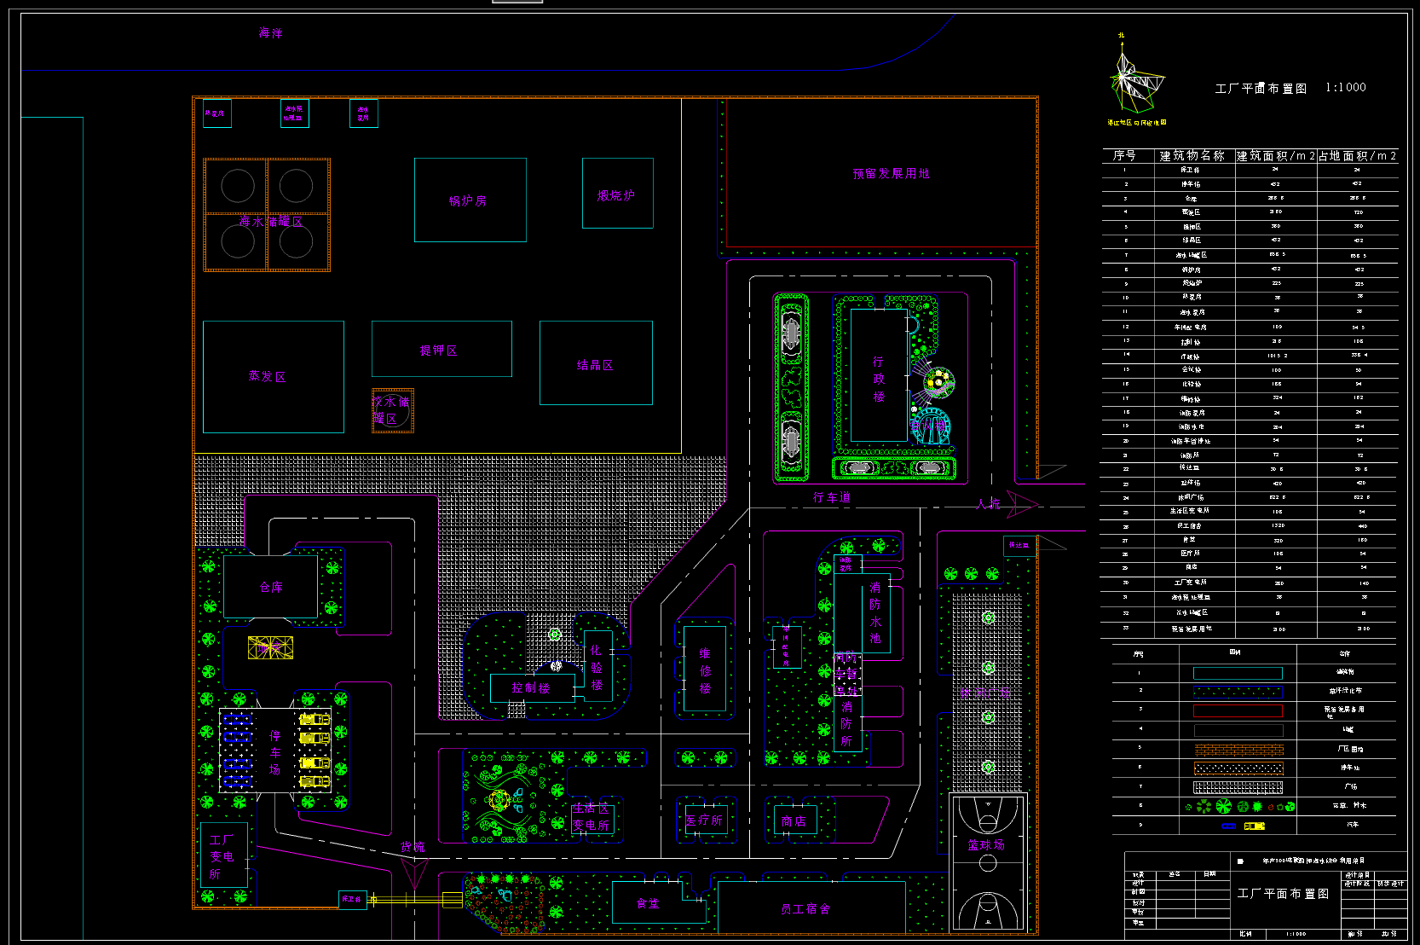Click the 1:1000 scale text beside the top title

1346,87
